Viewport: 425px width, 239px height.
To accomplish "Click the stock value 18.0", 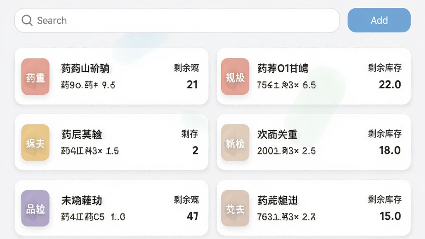I will (390, 150).
